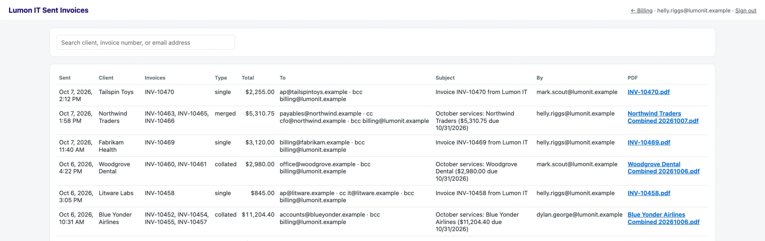Select the Northwind Traders client cell
Screen dimensions: 765x241
pyautogui.click(x=113, y=117)
